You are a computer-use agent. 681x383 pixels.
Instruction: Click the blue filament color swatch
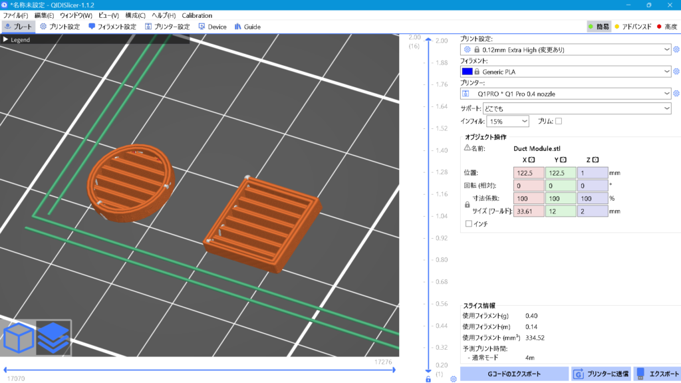[468, 71]
